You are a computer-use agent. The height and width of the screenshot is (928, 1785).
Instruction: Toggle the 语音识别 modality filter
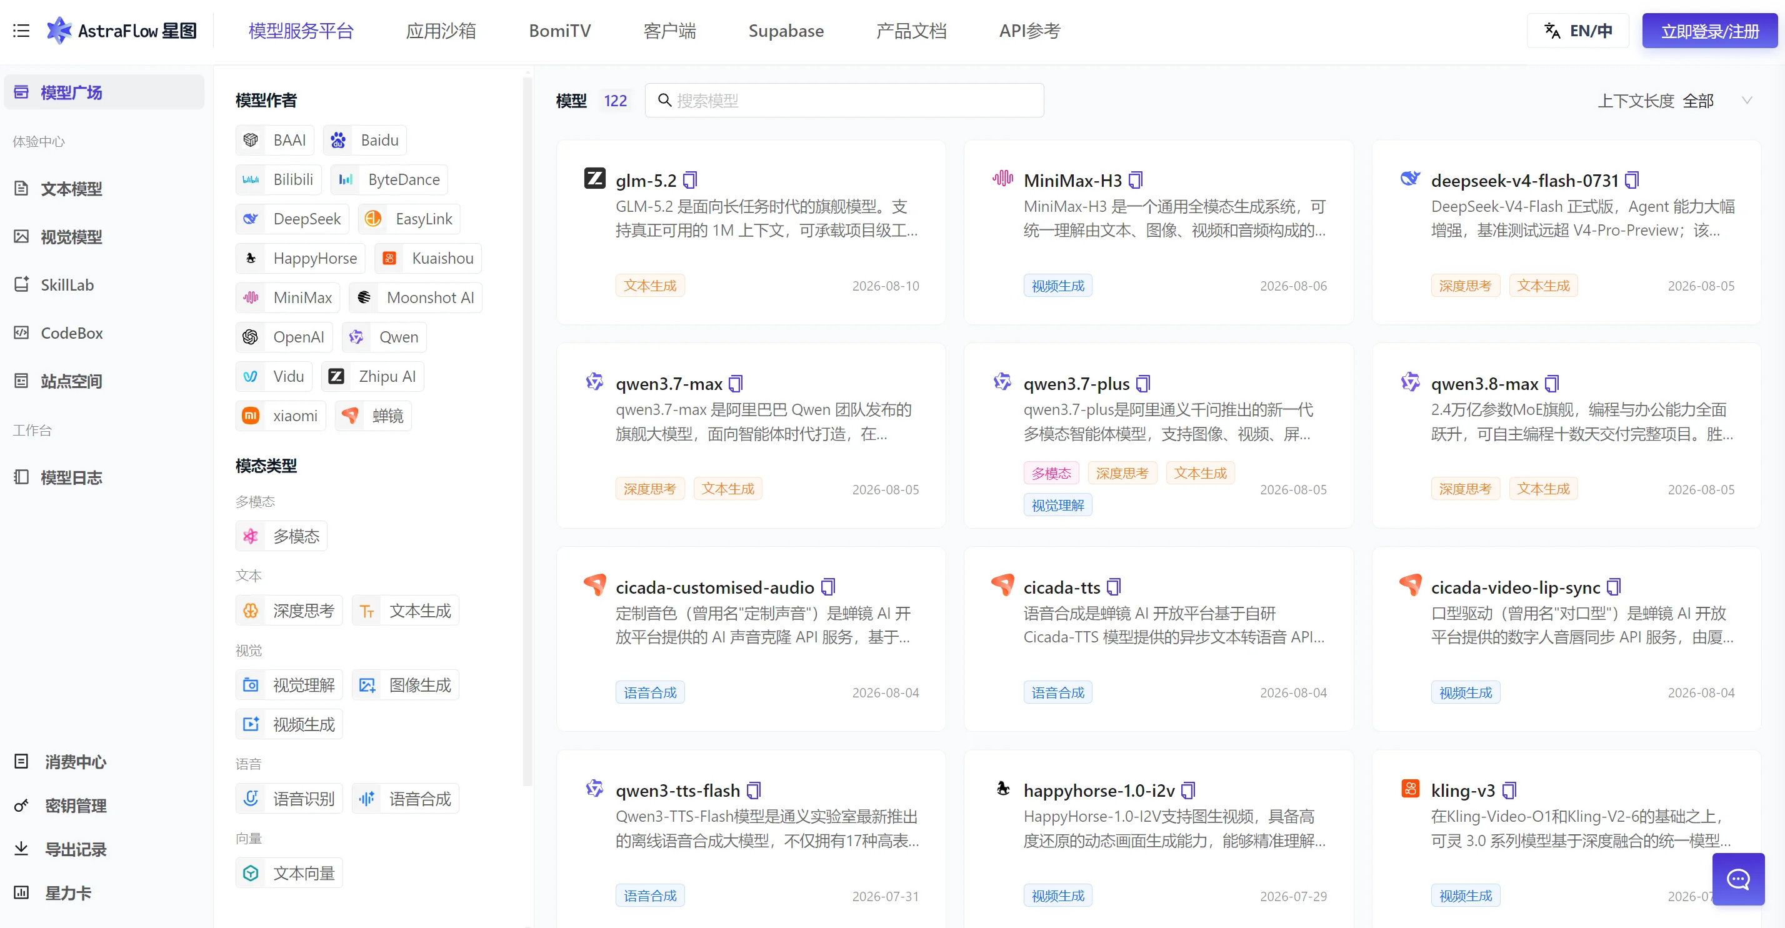tap(289, 799)
